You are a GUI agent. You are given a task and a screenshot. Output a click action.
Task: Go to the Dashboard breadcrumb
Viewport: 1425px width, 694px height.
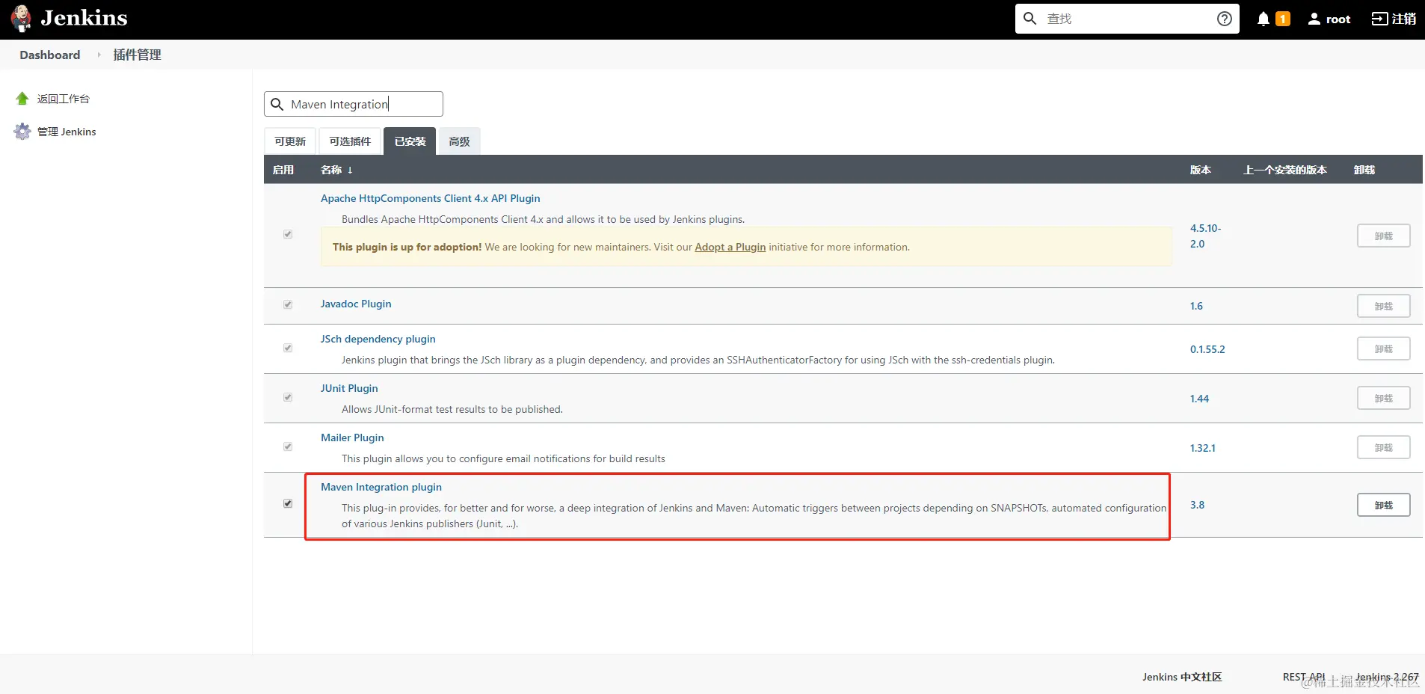pyautogui.click(x=49, y=55)
